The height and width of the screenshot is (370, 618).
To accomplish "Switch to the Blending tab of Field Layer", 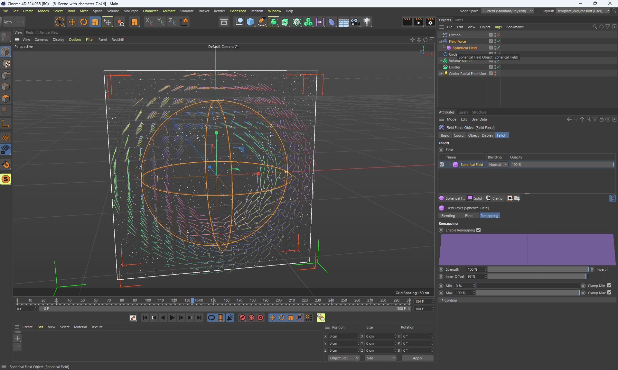I will (448, 216).
